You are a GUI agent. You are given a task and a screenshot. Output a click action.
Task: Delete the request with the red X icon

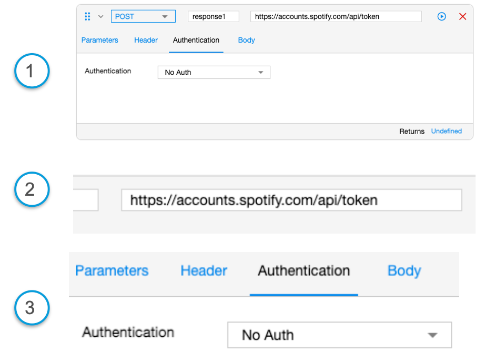463,16
